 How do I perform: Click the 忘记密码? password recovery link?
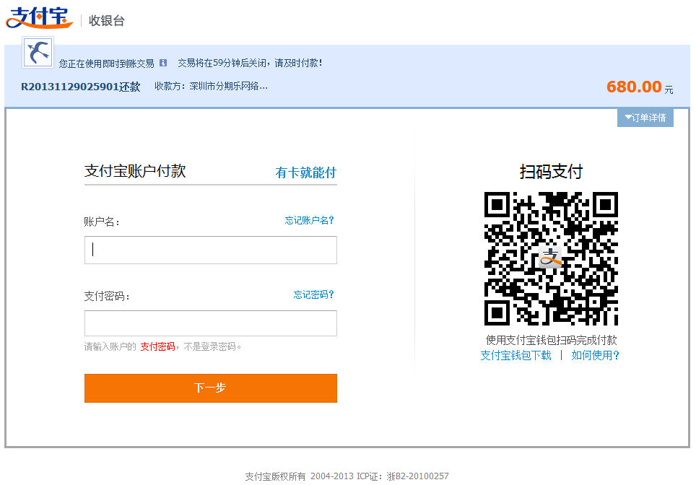pos(313,294)
